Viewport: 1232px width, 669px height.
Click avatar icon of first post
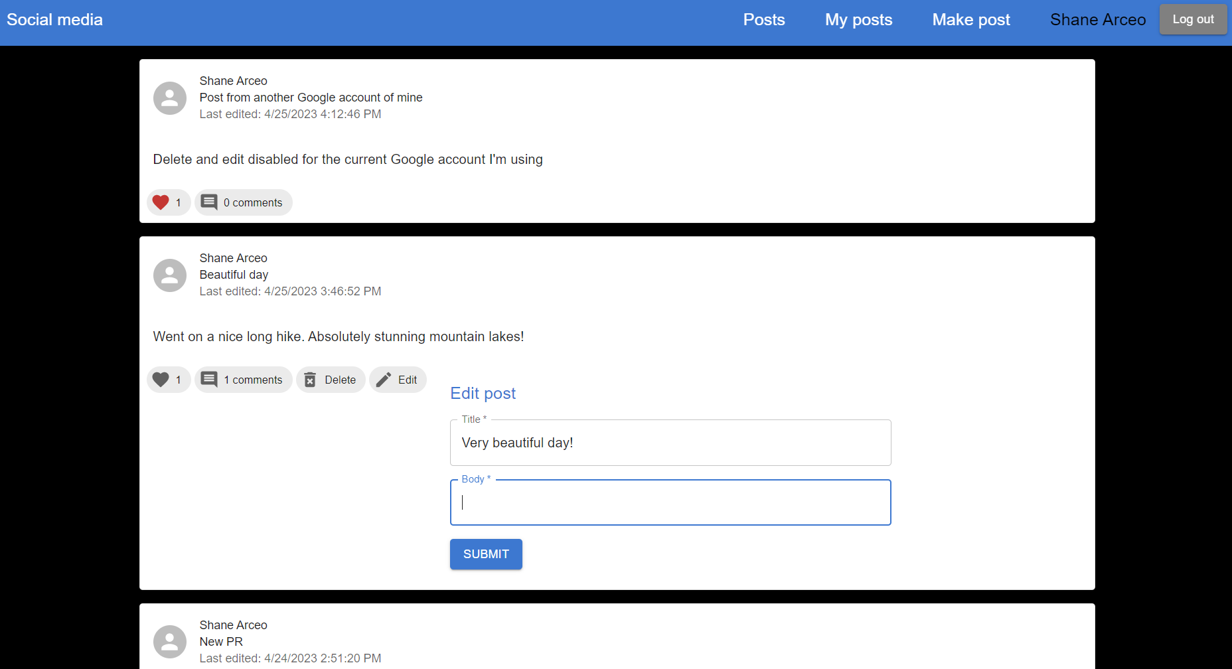pyautogui.click(x=170, y=98)
